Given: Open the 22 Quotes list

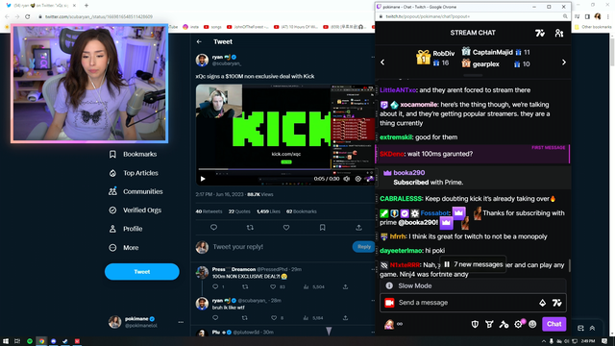Looking at the screenshot, I should 239,211.
